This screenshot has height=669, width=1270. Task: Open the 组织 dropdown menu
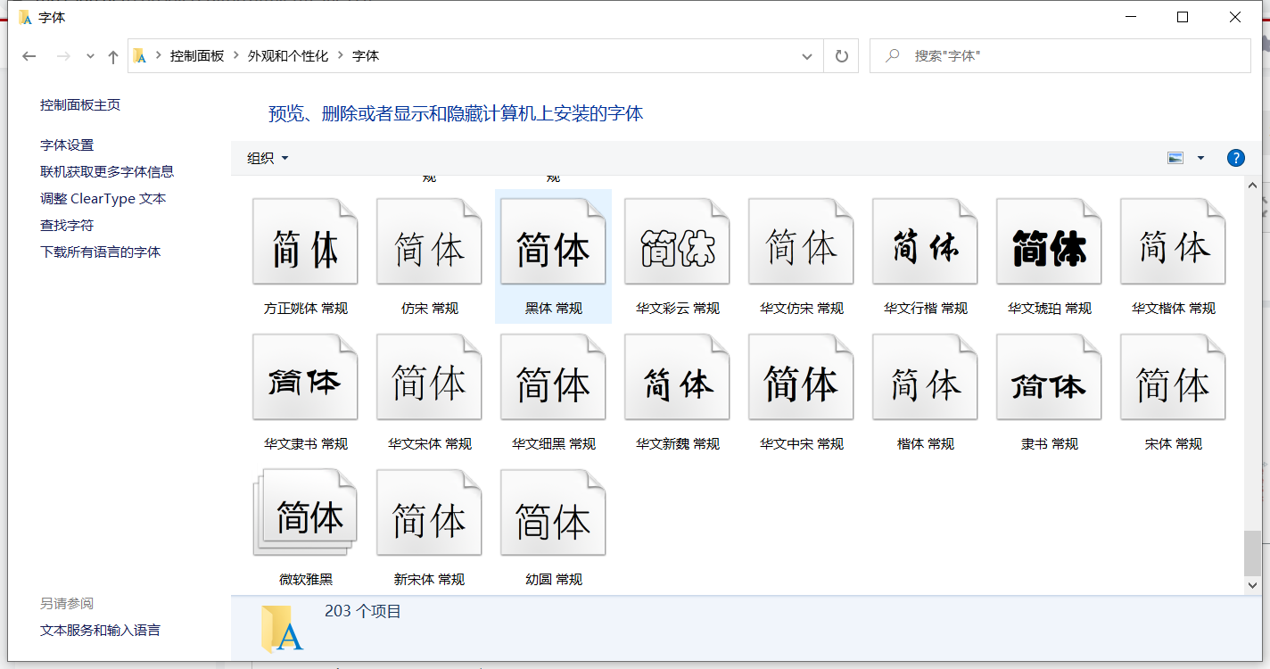(x=268, y=158)
